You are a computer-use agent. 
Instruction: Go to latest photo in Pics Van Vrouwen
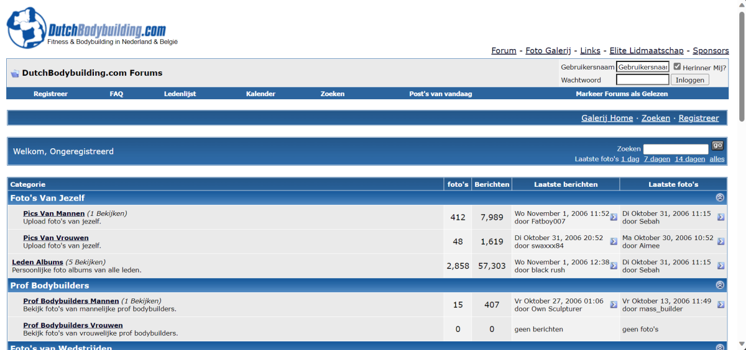tap(721, 241)
